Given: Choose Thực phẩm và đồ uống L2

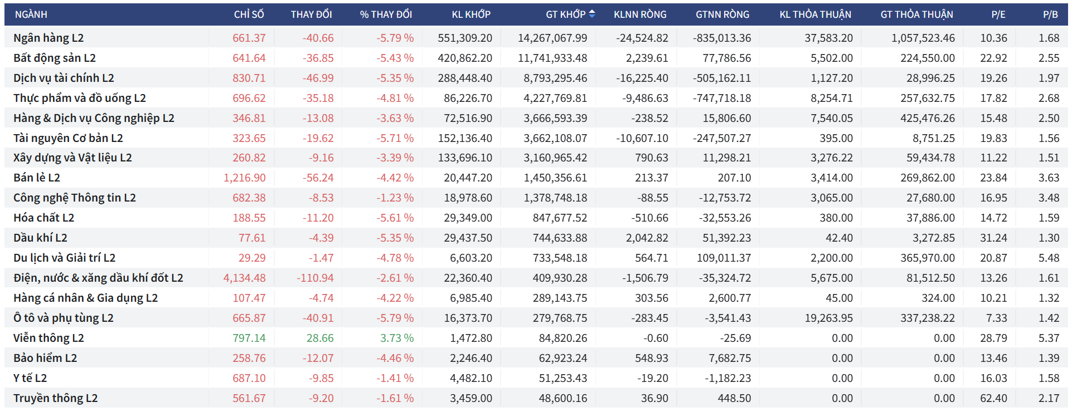Looking at the screenshot, I should [x=80, y=98].
